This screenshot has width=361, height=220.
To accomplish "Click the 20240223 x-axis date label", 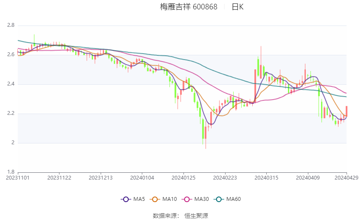I will point(225,178).
